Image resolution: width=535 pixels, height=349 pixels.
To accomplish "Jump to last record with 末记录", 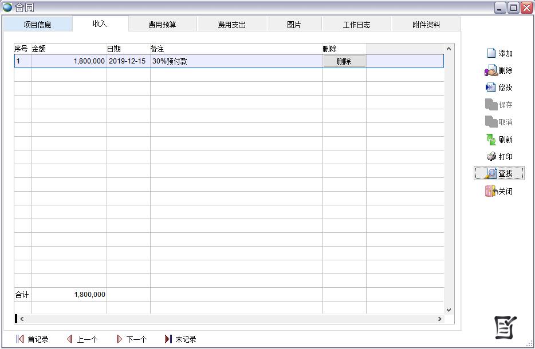I will tap(180, 339).
